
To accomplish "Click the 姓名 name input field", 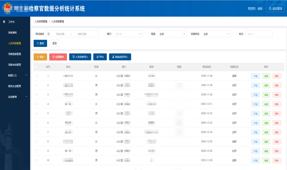I will point(259,34).
